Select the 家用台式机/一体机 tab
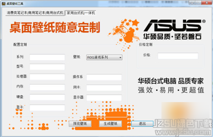The width and height of the screenshot is (213, 137). (81, 13)
